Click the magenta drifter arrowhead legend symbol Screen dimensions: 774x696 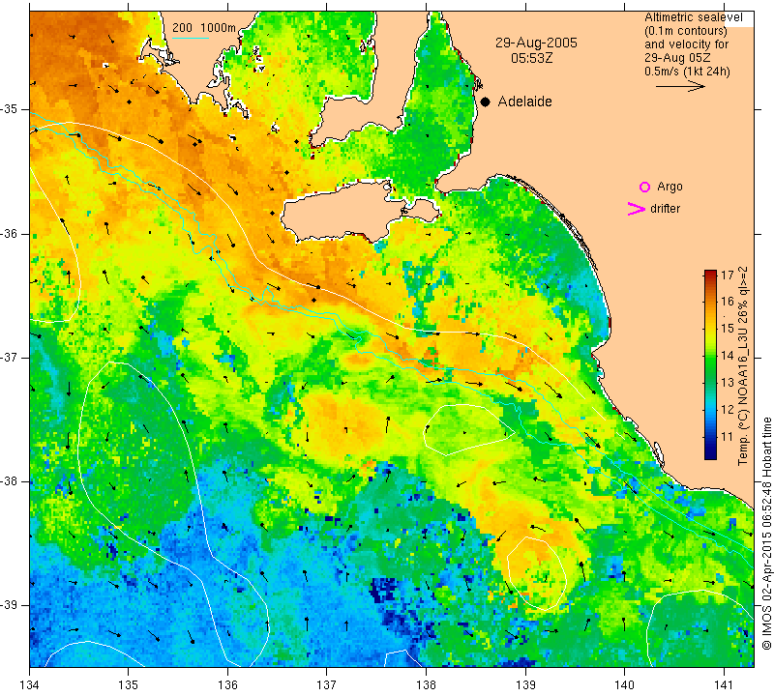[636, 209]
